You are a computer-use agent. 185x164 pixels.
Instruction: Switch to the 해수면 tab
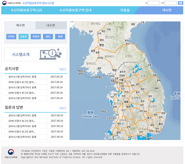pos(20,25)
